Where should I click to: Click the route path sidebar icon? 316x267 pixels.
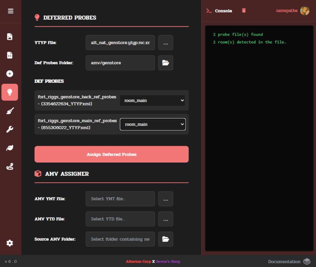click(x=10, y=166)
